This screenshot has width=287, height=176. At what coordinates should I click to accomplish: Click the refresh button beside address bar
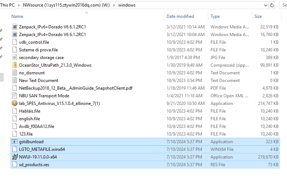coord(272,5)
